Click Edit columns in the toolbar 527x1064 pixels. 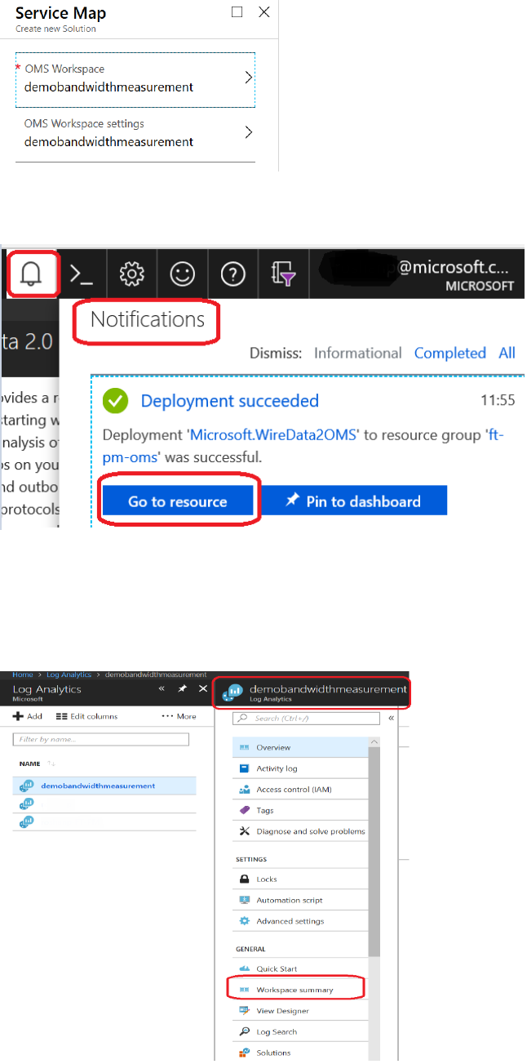click(x=87, y=716)
